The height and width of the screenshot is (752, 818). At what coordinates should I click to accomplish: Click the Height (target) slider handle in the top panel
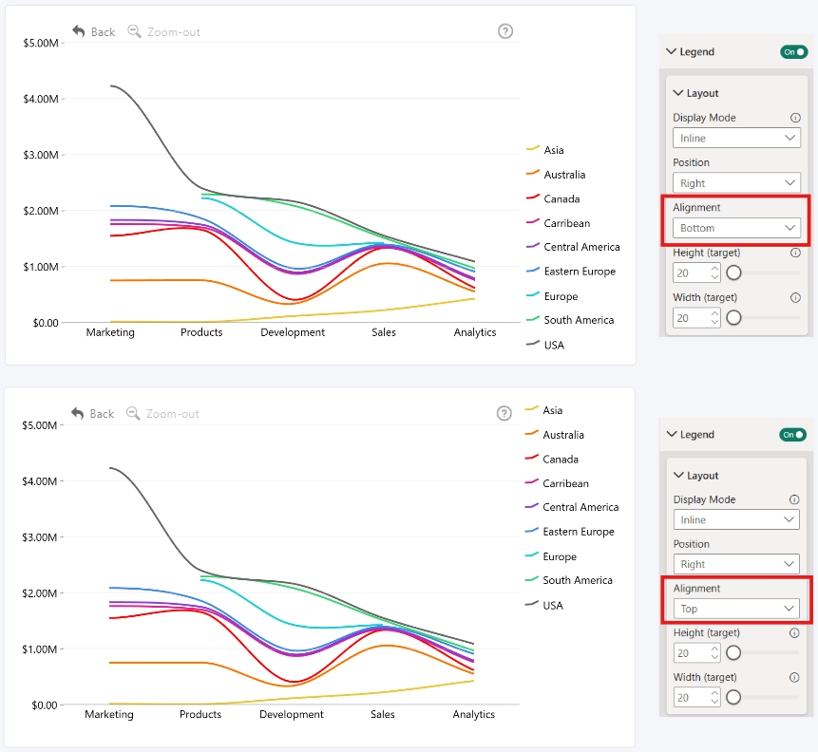point(733,273)
